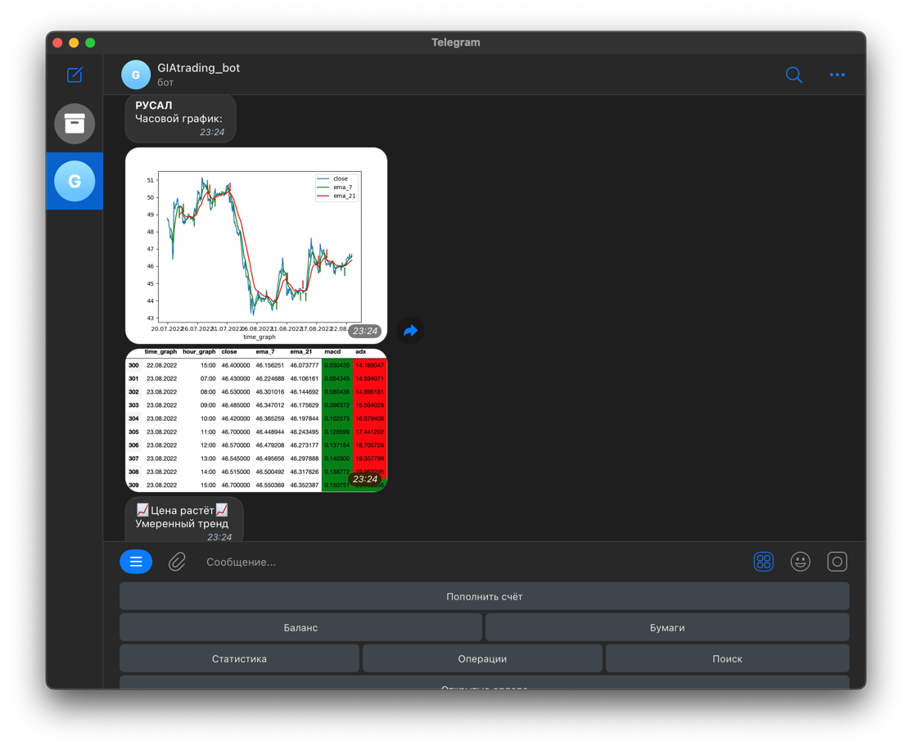Click the Баланс button
This screenshot has height=750, width=912.
click(x=300, y=628)
